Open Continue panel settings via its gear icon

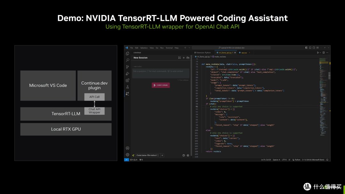pos(188,155)
